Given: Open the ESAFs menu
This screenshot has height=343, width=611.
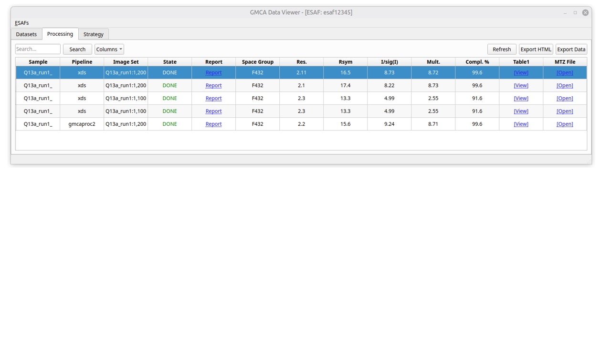Looking at the screenshot, I should click(x=21, y=23).
